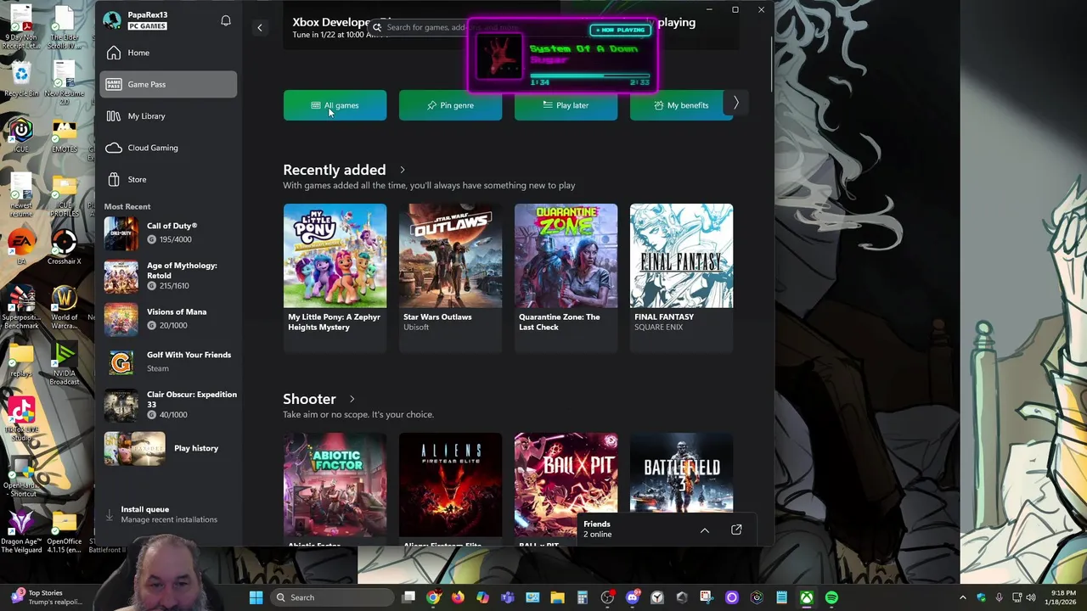Open Battlefield 3 game cover

681,473
